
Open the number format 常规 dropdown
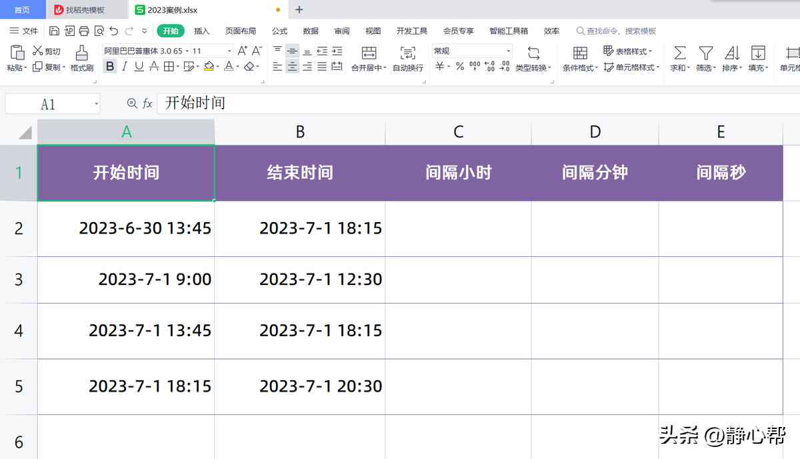point(509,51)
